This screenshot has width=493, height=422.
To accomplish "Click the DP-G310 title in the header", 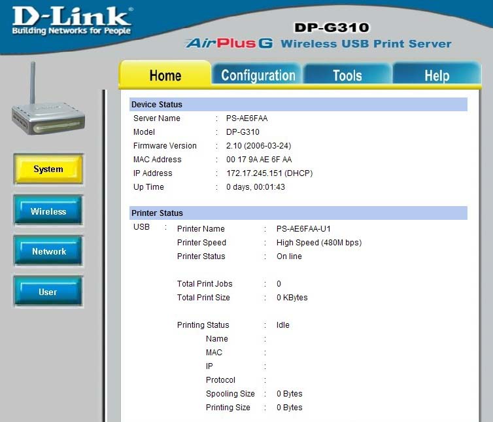I will pos(331,27).
